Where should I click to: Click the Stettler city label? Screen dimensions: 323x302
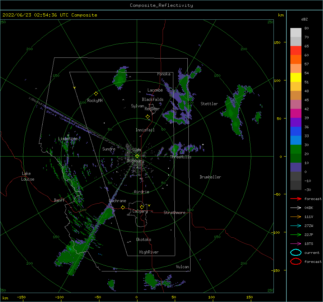click(209, 104)
